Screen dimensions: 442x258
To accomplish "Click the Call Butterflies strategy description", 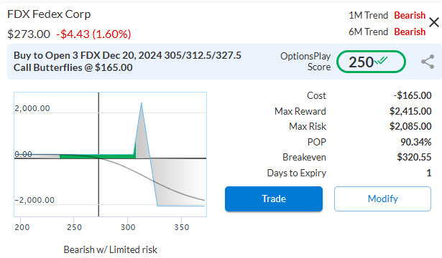I will coord(127,61).
